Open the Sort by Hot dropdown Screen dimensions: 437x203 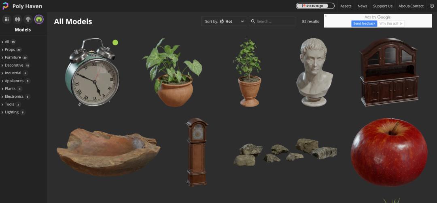coord(224,21)
